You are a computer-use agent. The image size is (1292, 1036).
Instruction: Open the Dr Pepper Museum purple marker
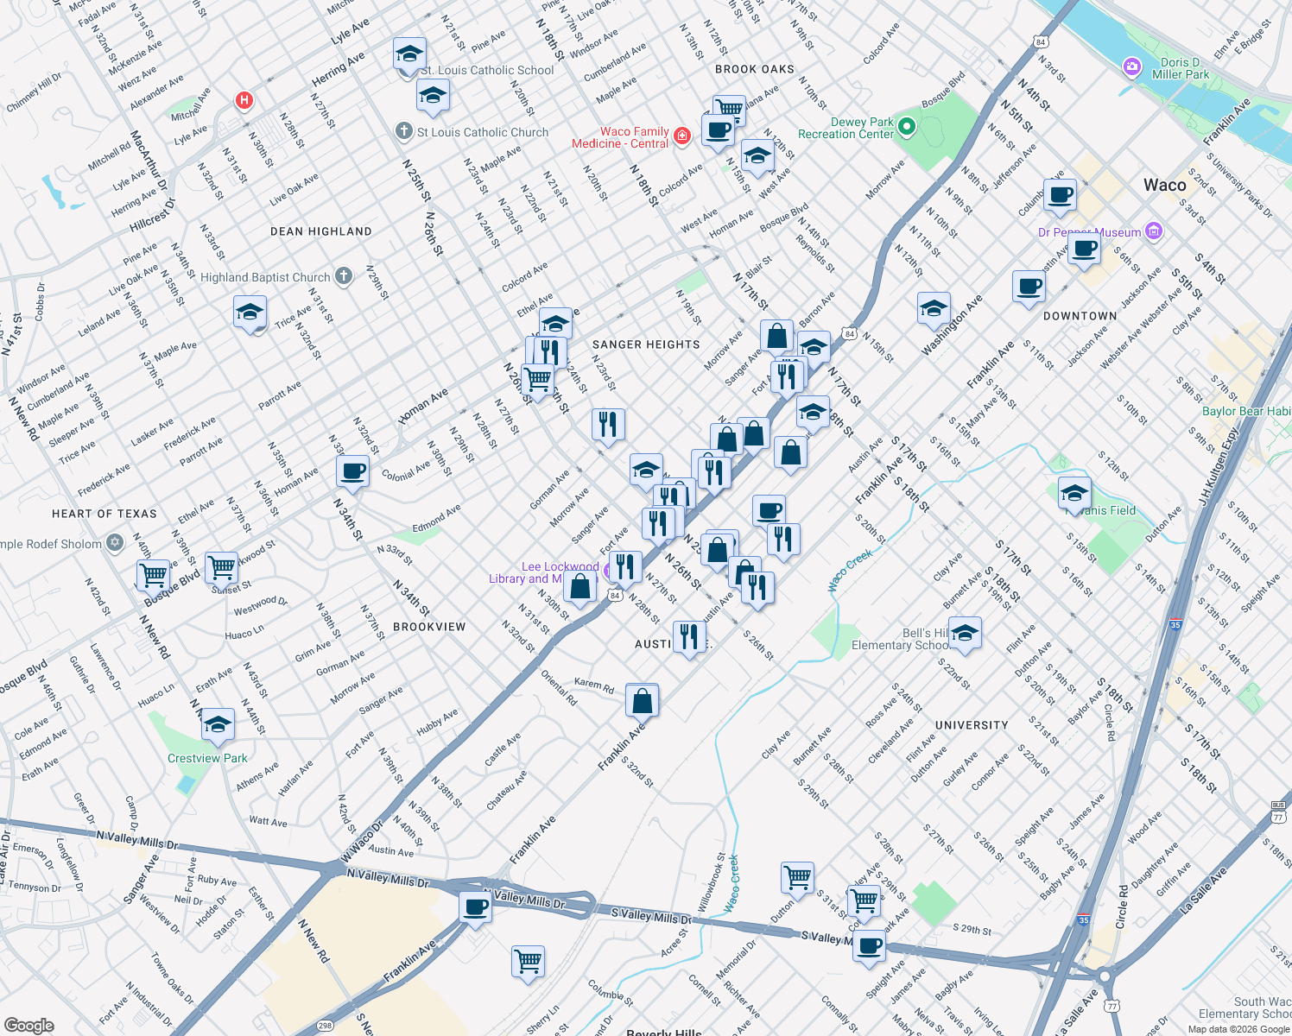(1153, 231)
